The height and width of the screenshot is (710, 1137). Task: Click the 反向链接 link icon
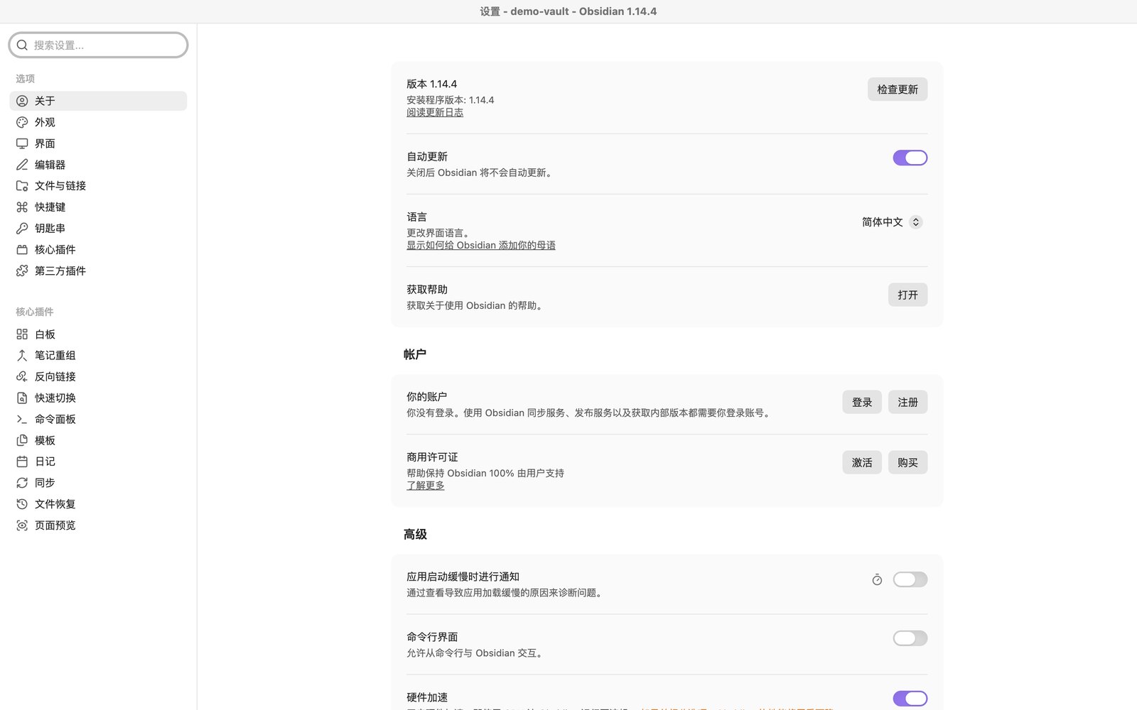[x=22, y=377]
